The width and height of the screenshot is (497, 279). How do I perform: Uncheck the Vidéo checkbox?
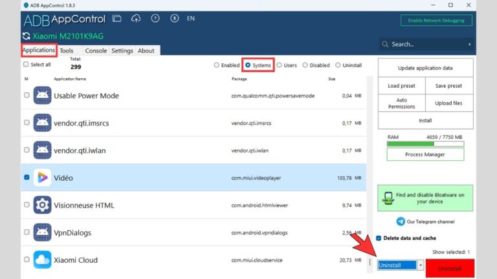(x=27, y=177)
